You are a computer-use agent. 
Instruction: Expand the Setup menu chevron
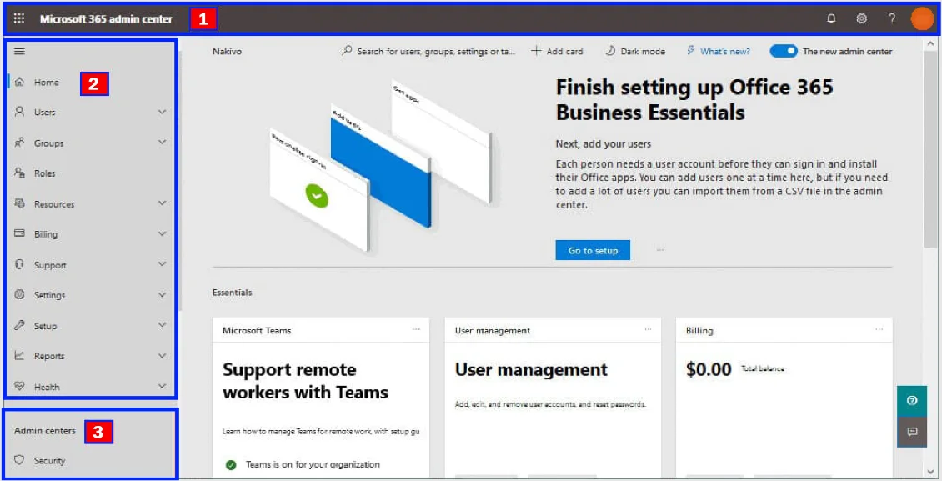(x=163, y=325)
